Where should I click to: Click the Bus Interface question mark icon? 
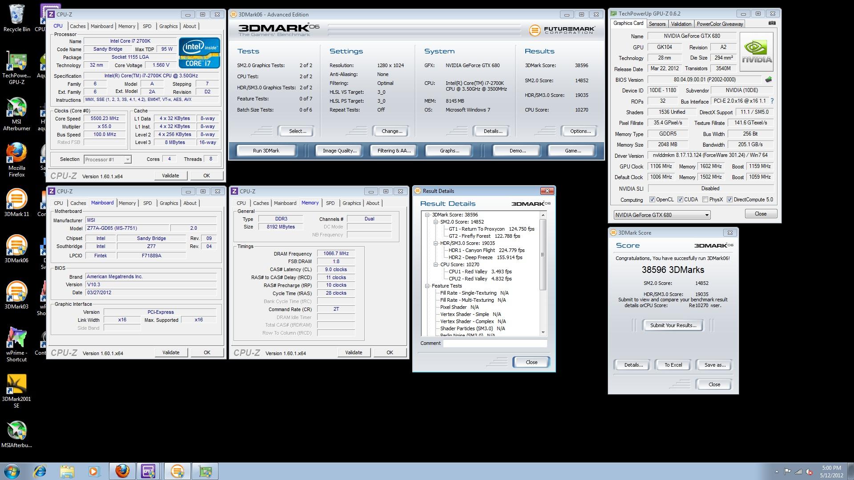[x=772, y=101]
